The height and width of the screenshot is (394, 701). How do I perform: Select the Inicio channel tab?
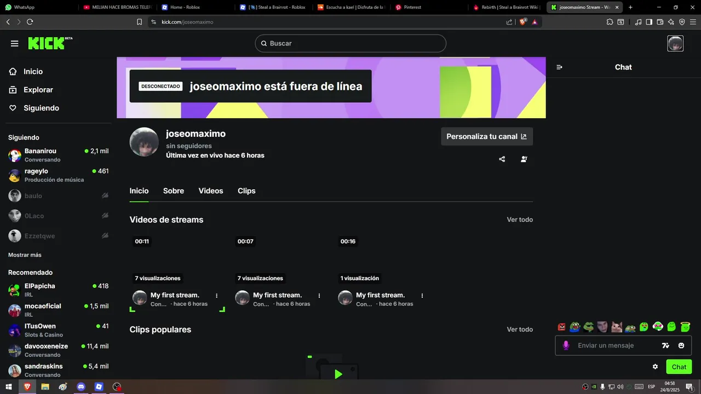139,191
